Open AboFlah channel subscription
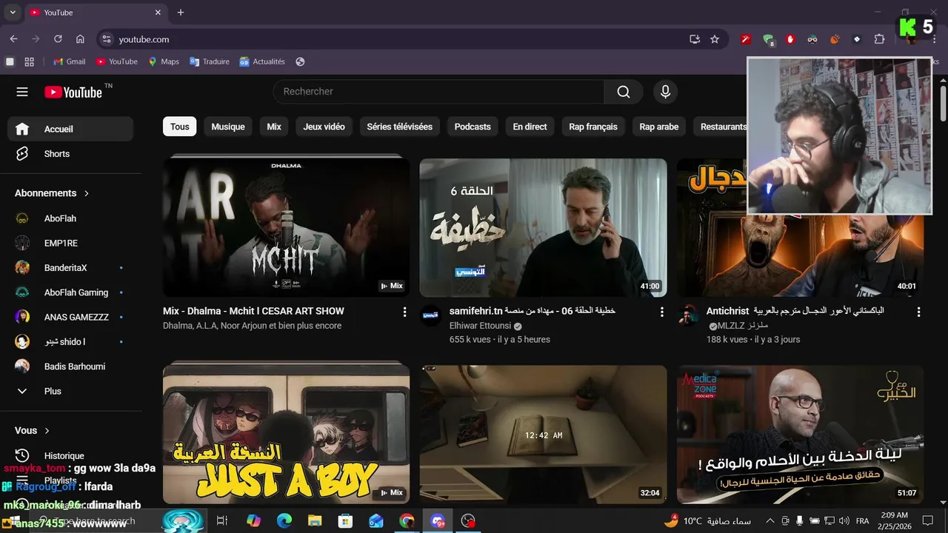The width and height of the screenshot is (948, 533). 70,218
